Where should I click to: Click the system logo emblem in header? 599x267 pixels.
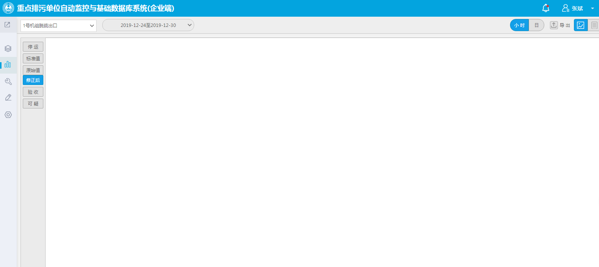(x=8, y=8)
